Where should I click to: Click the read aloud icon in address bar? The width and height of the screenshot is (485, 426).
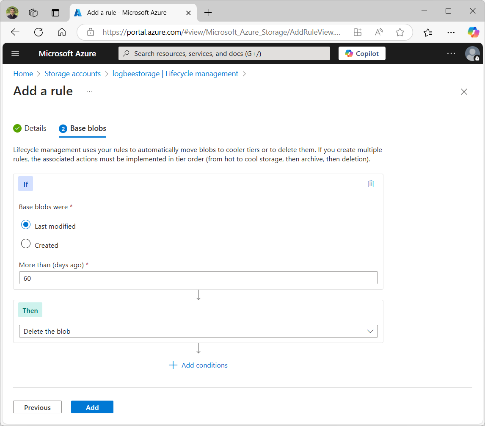378,32
